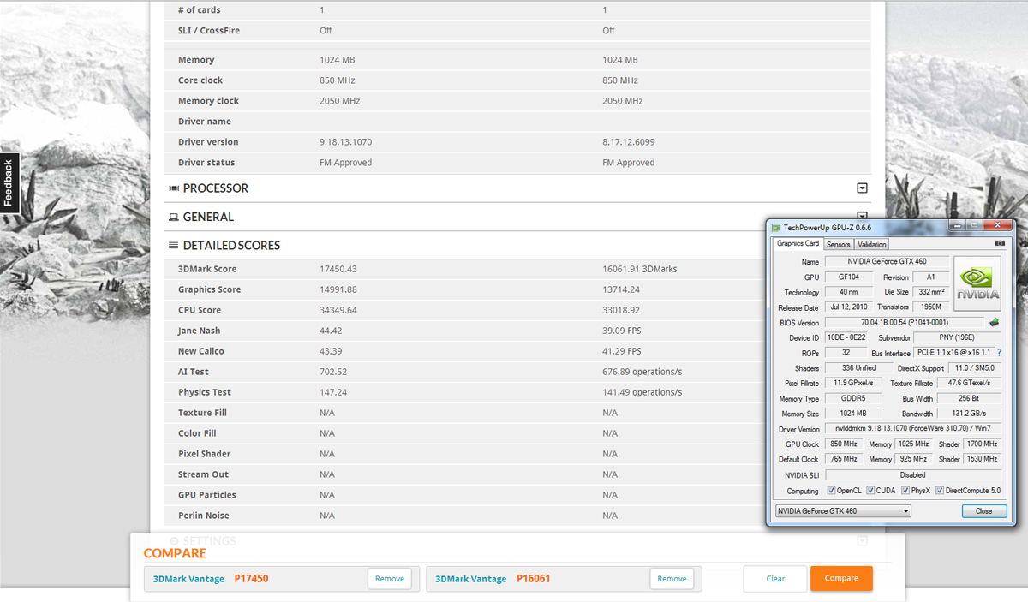Viewport: 1028px width, 602px height.
Task: Click the New Calico value 41.29 FPS
Action: (x=622, y=351)
